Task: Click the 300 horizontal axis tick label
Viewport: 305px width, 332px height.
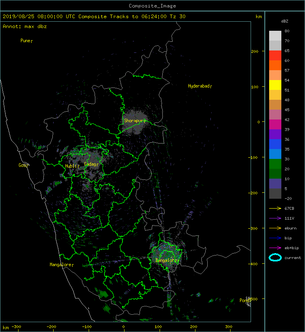Action: point(229,327)
